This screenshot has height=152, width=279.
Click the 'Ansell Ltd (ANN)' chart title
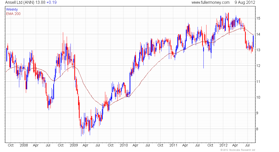coord(20,3)
